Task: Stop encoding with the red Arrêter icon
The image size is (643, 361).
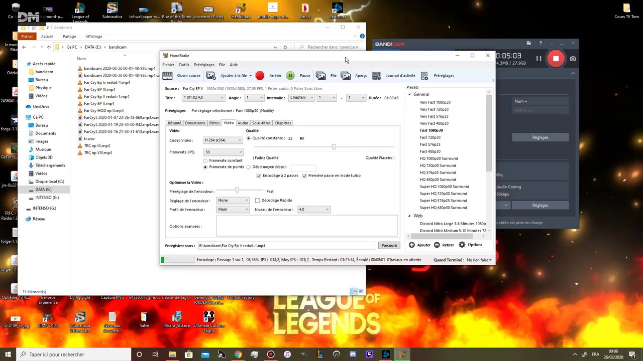Action: [260, 76]
